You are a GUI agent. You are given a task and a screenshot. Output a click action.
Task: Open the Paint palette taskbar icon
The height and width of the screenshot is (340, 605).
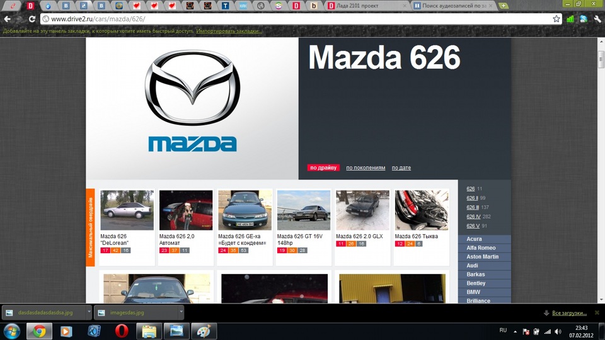[x=204, y=332]
